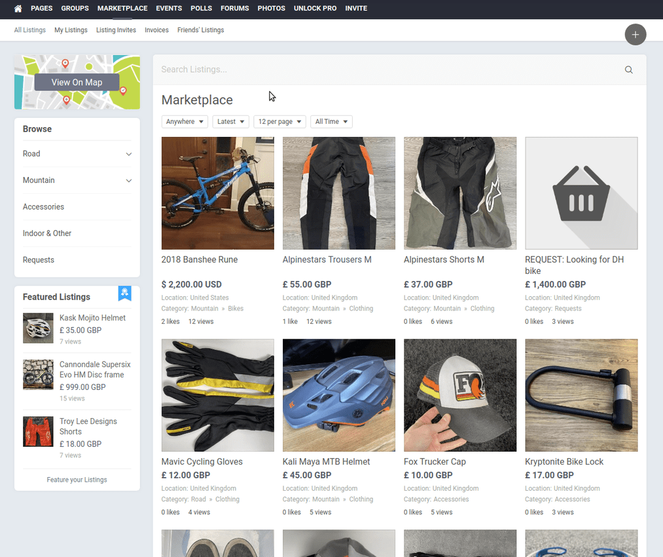This screenshot has height=557, width=663.
Task: Open the Kryptonite Bike Lock photo
Action: click(x=581, y=395)
